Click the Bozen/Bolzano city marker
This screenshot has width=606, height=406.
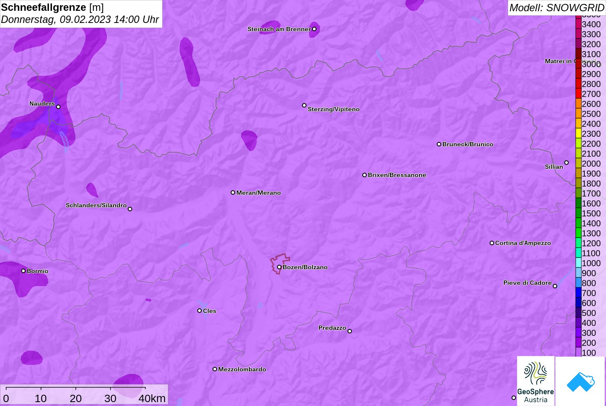[279, 267]
